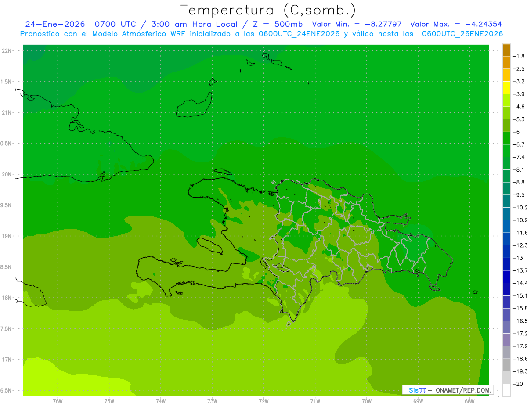Click the -8.8 colorbar value
The height and width of the screenshot is (407, 527).
[519, 182]
